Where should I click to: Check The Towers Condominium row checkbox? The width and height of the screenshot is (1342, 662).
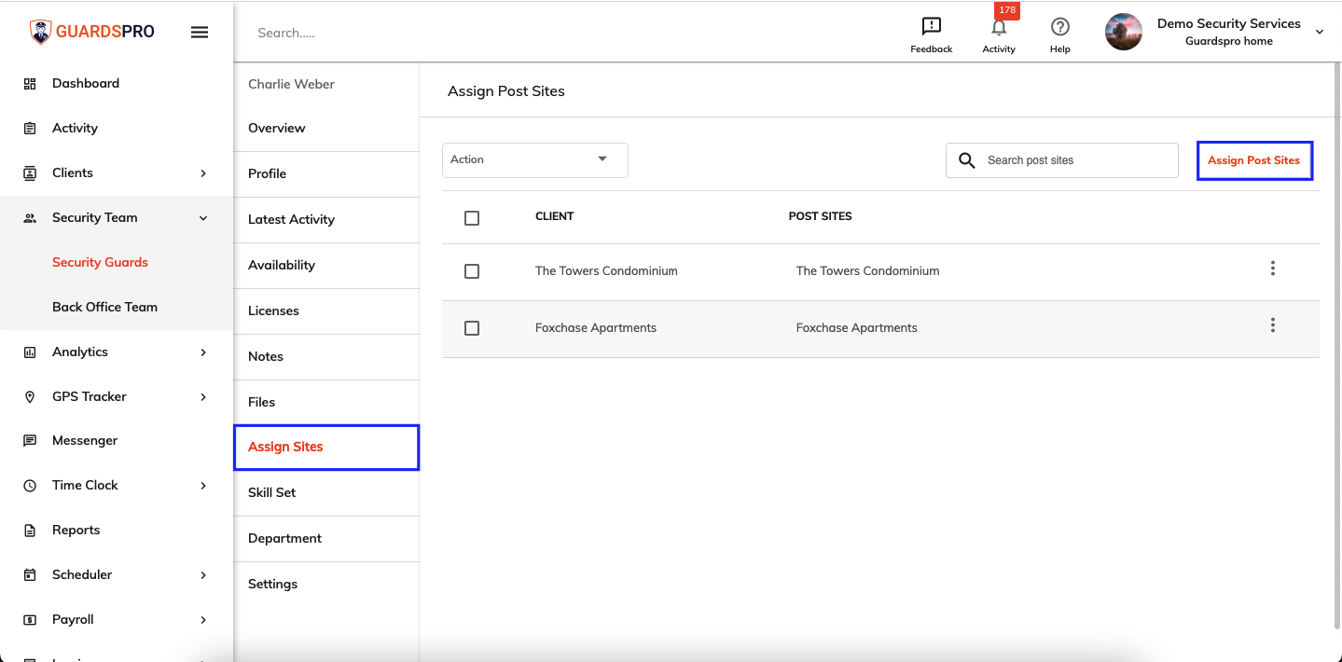tap(472, 271)
